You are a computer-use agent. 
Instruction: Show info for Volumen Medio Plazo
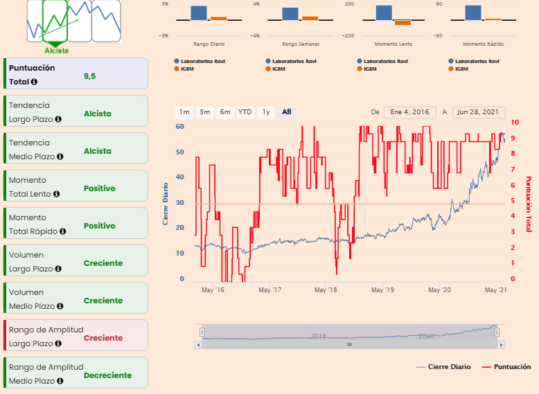coord(60,306)
